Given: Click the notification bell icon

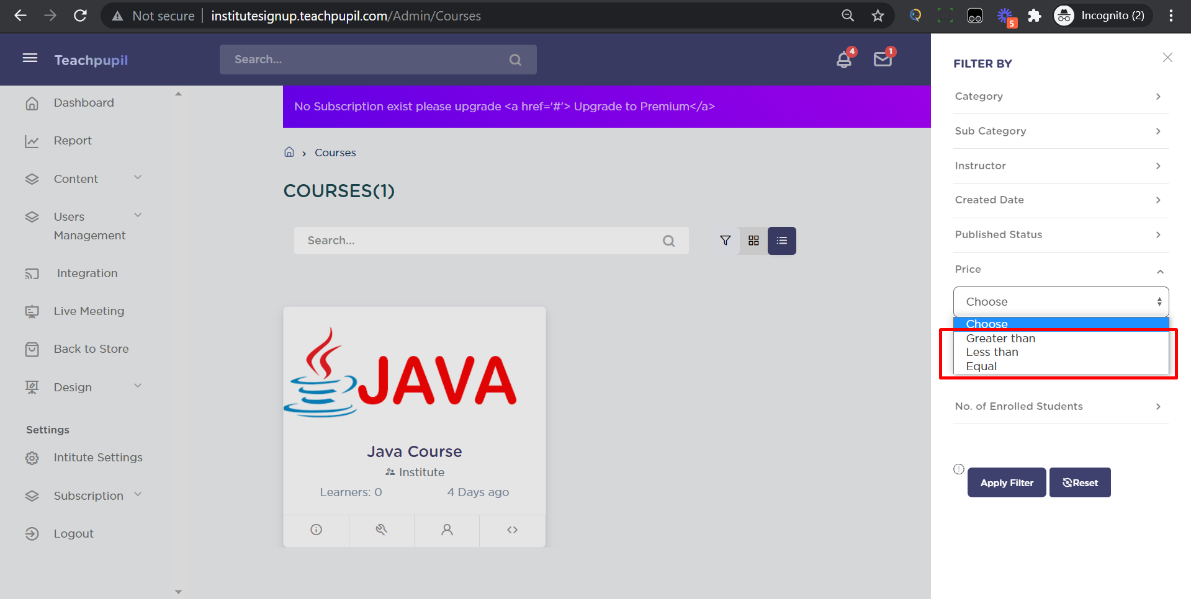Looking at the screenshot, I should 843,60.
